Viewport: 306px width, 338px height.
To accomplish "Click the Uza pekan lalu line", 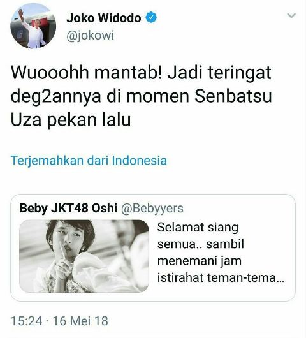I will (x=71, y=121).
